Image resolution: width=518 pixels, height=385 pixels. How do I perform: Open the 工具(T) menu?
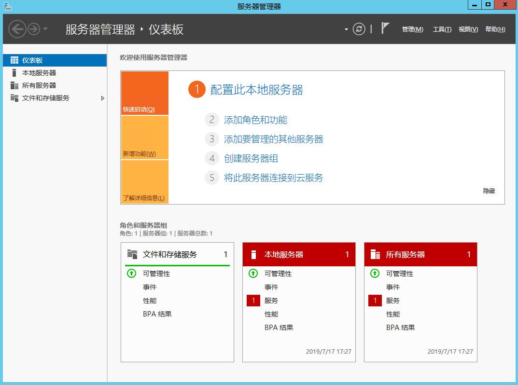click(442, 29)
